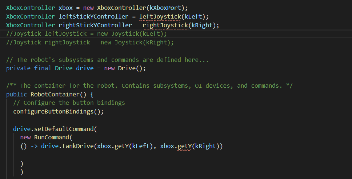Screen dimensions: 352x179
Task: Click the tankDrive method name
Action: click(78, 146)
